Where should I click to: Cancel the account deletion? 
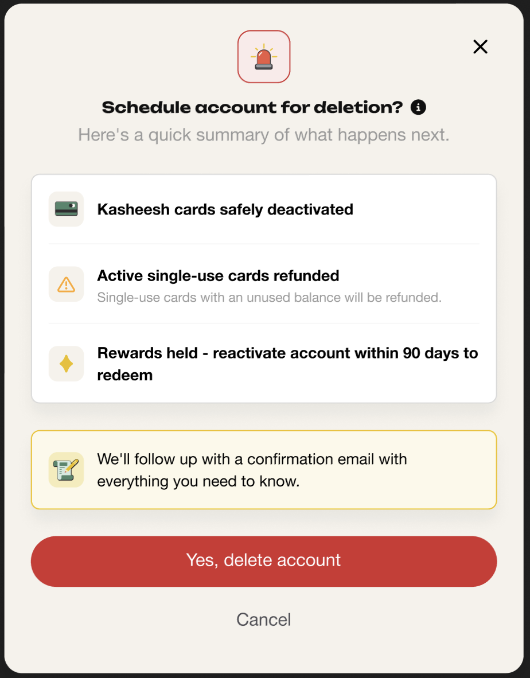[x=264, y=619]
